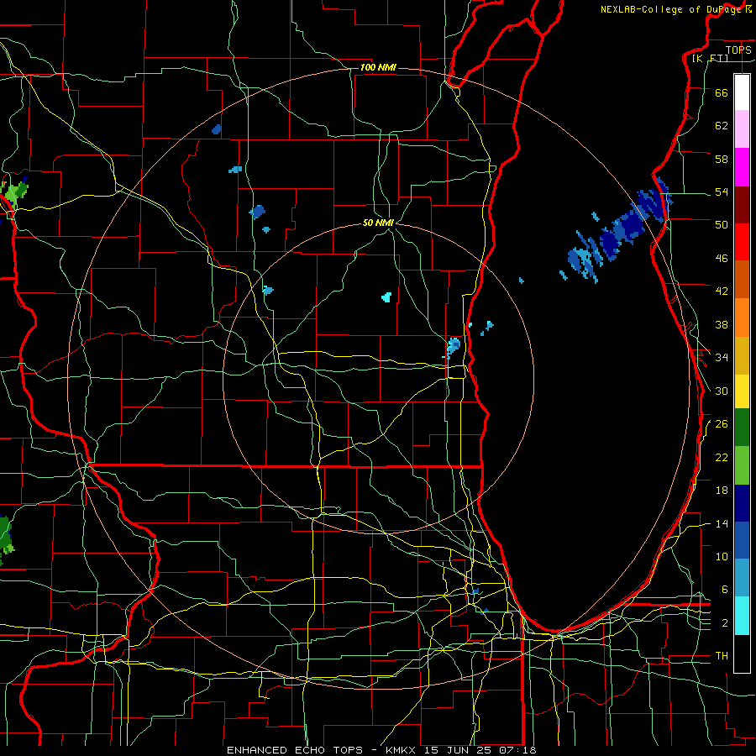The height and width of the screenshot is (756, 756).
Task: Click the "100 NMI" range ring label
Action: pyautogui.click(x=378, y=67)
